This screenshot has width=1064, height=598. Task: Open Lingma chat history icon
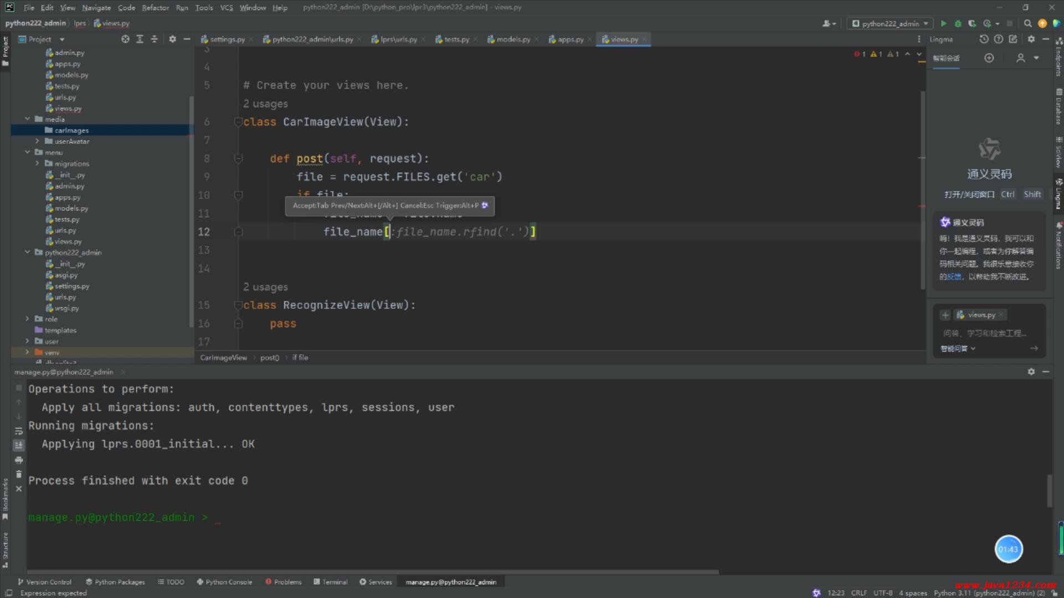(x=984, y=39)
